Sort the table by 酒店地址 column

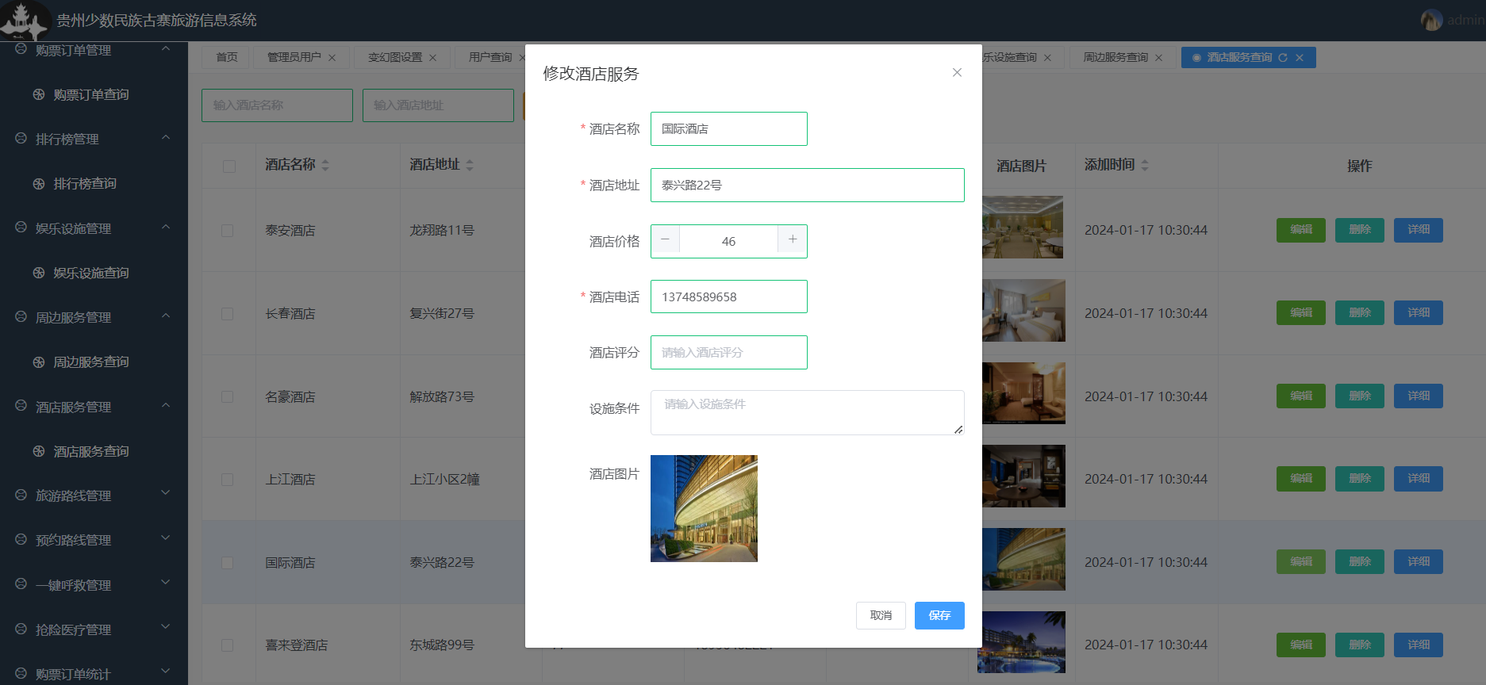(470, 165)
